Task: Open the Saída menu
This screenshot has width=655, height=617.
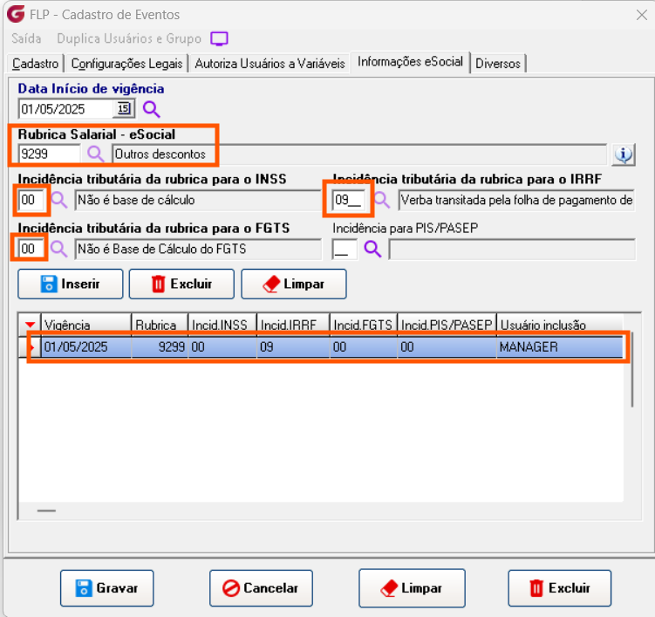Action: coord(26,38)
